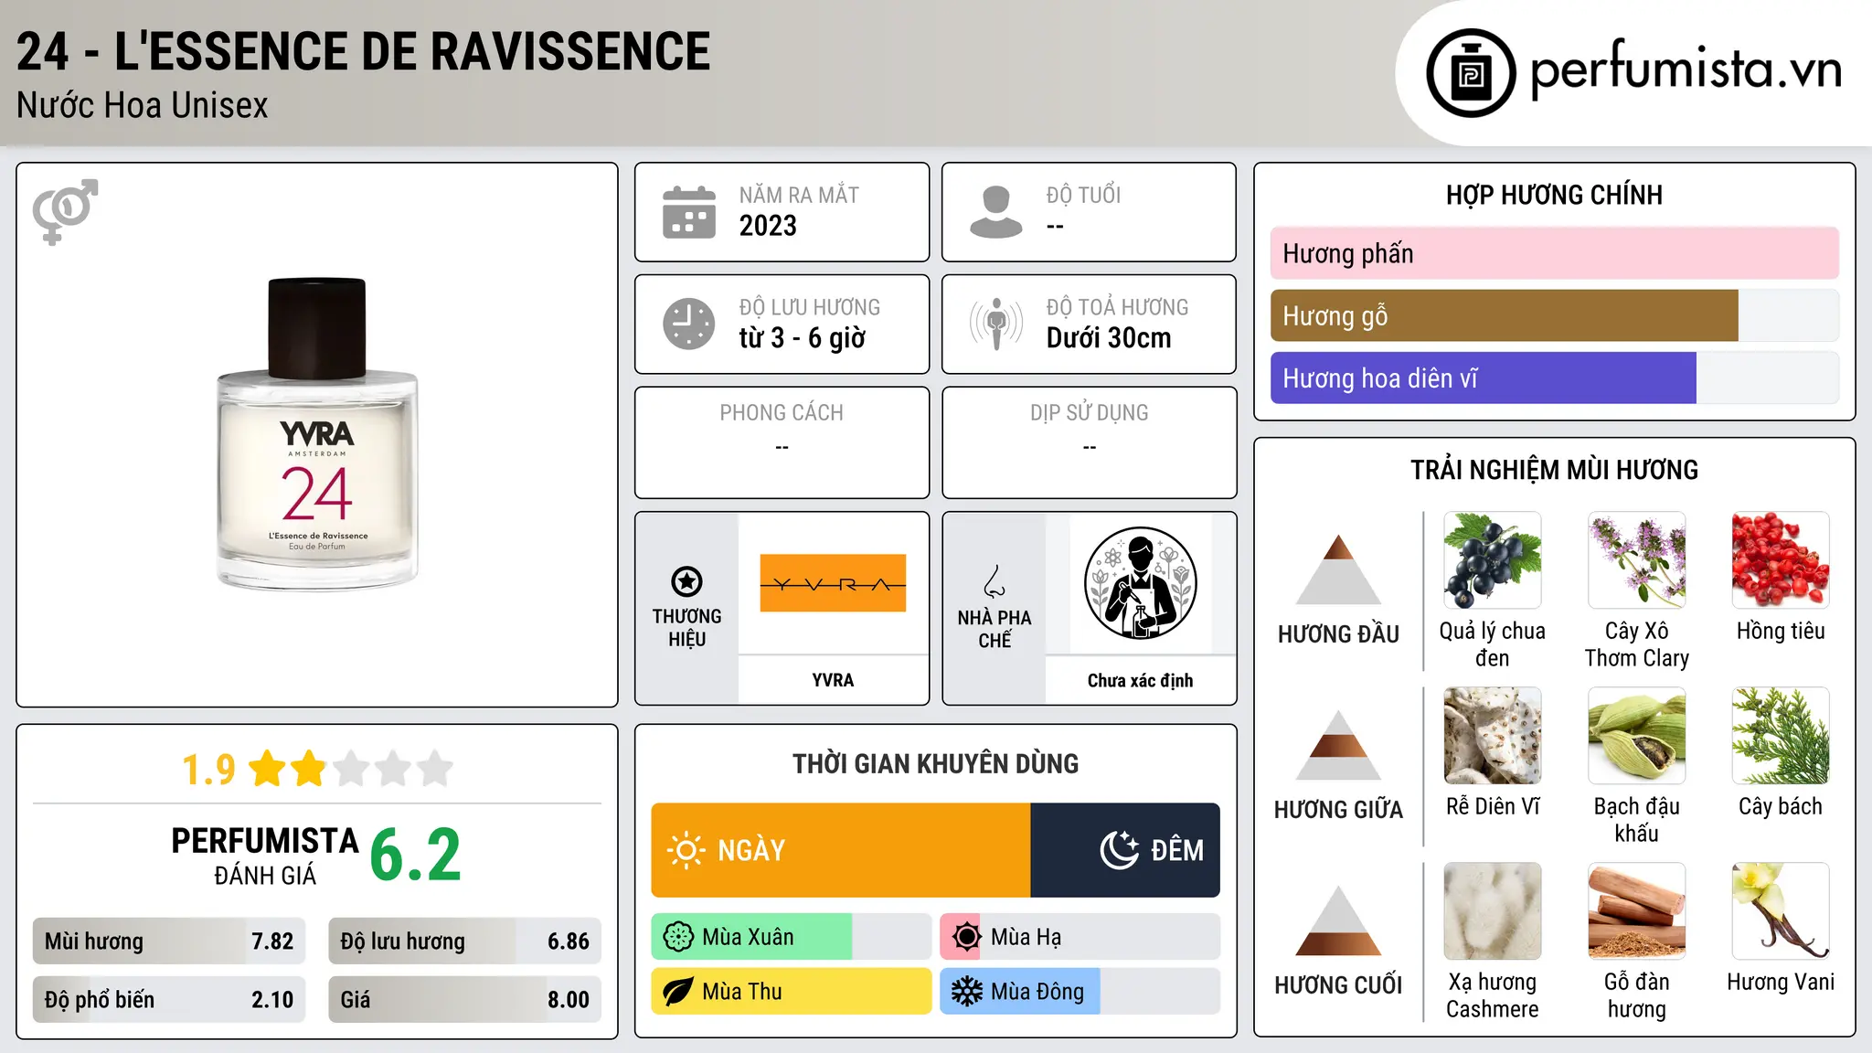
Task: Click the sillage icon beside Độ toả hương
Action: point(996,324)
